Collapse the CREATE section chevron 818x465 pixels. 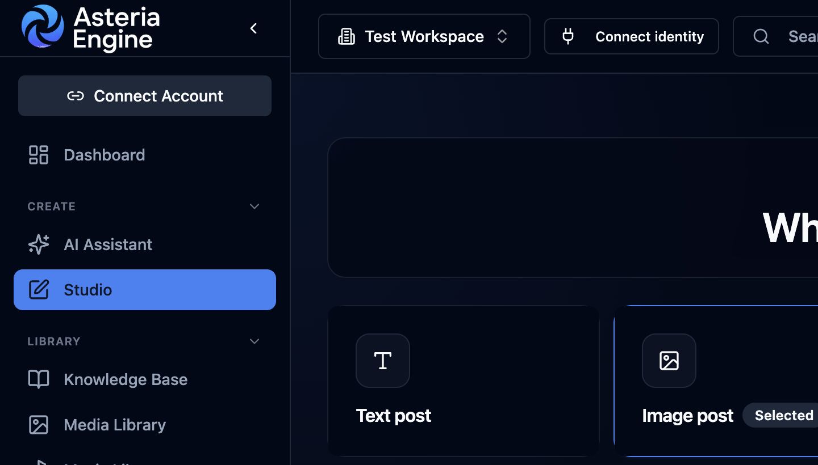coord(254,206)
